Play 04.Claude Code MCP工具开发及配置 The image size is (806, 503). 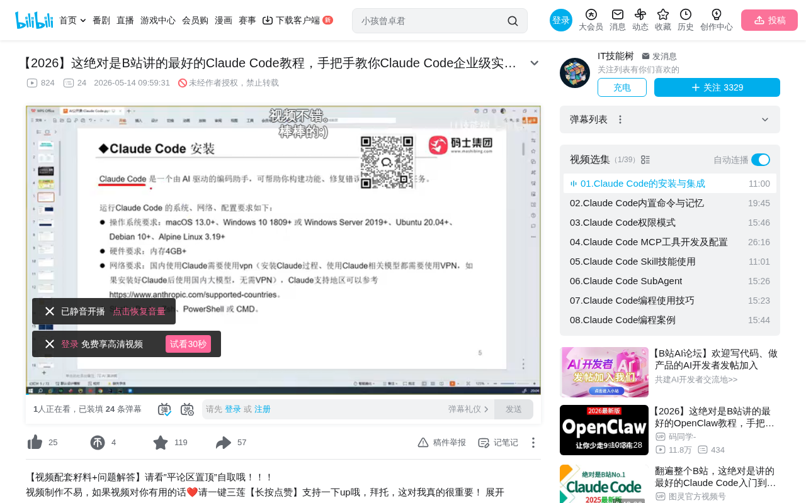pos(670,242)
